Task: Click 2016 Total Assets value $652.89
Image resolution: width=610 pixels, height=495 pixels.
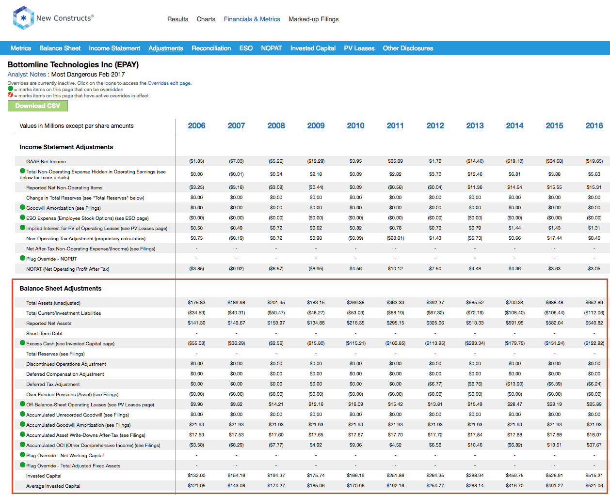Action: tap(594, 303)
